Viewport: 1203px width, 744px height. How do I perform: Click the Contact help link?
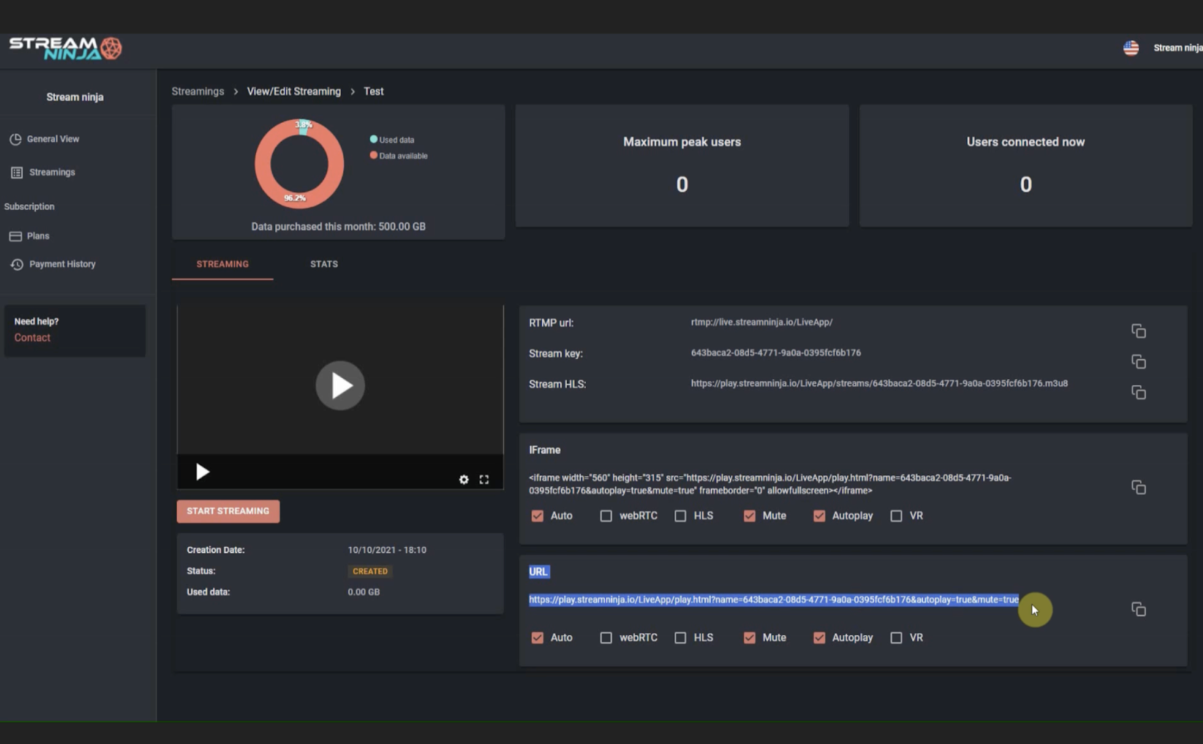[x=32, y=338]
